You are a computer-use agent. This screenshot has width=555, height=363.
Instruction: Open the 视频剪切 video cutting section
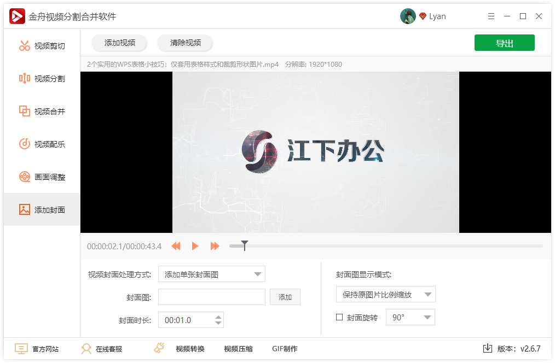pyautogui.click(x=42, y=46)
